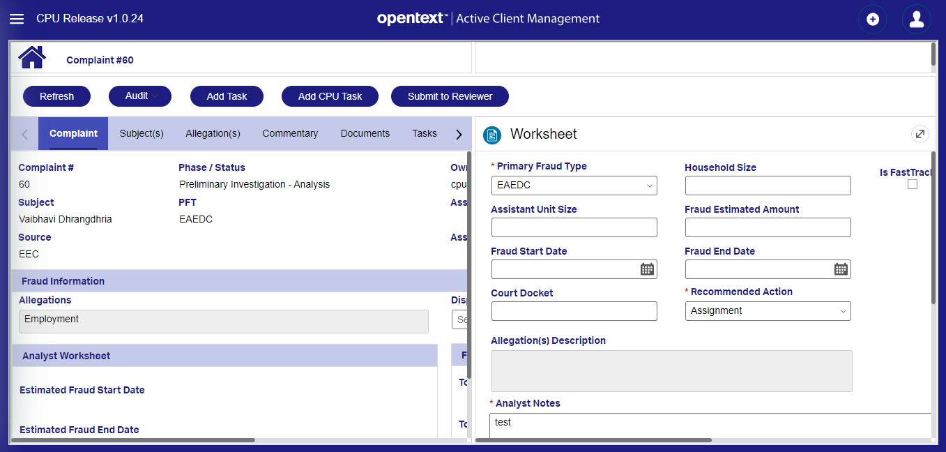The image size is (946, 452).
Task: Switch to the Documents tab
Action: (365, 133)
